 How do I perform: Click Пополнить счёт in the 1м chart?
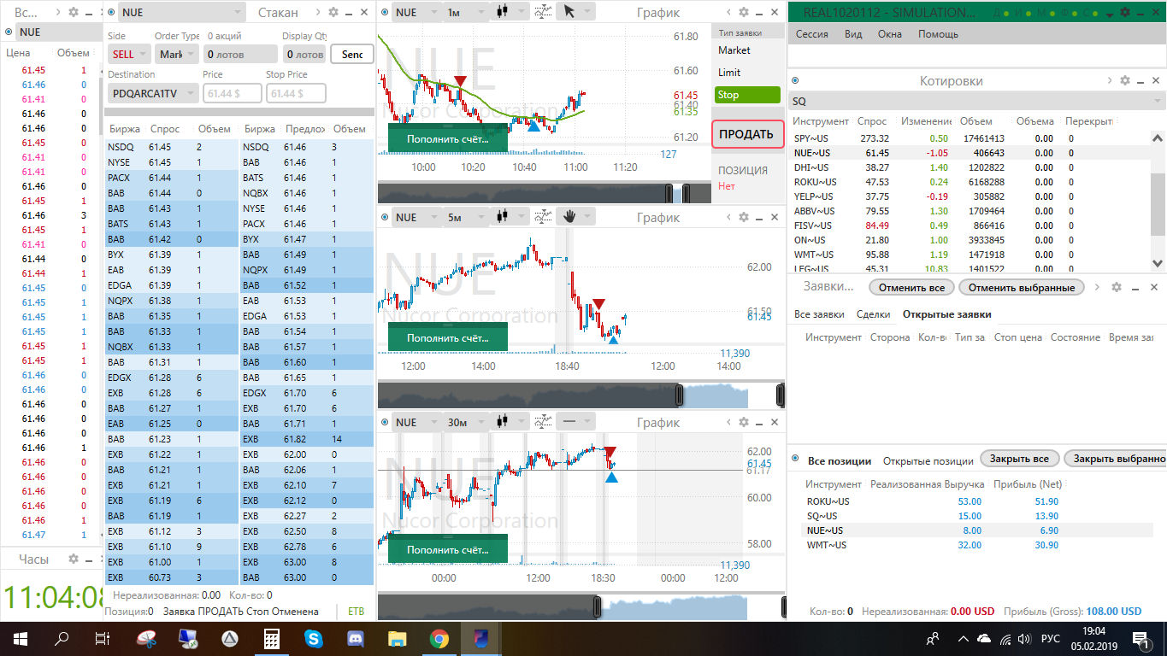pos(448,138)
